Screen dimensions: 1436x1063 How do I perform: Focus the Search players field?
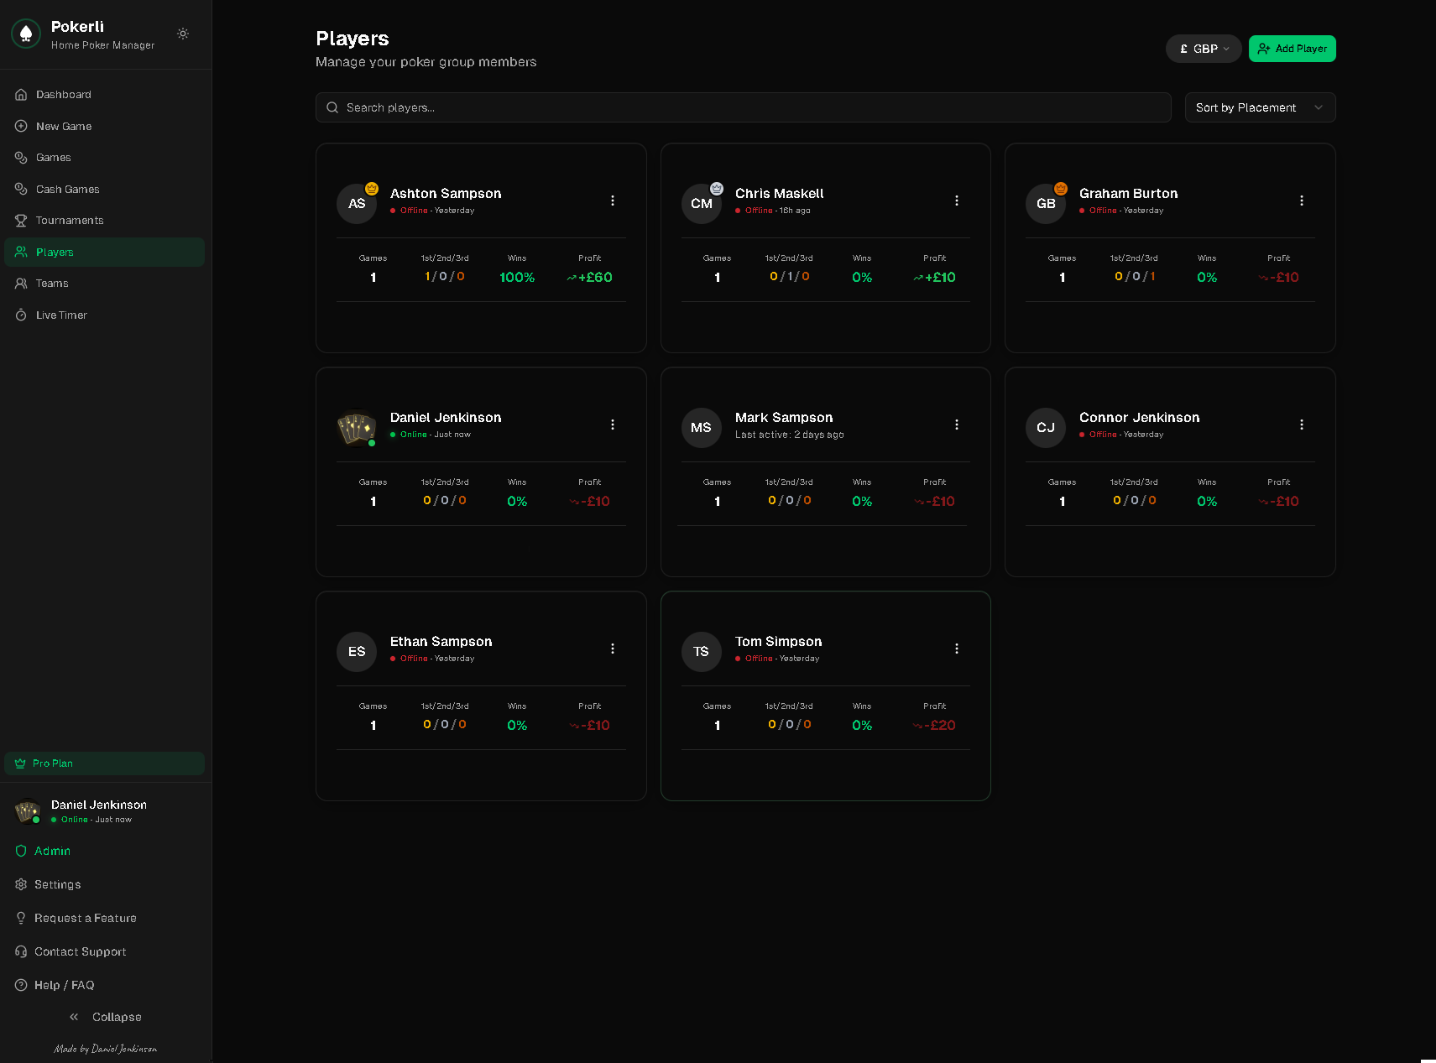(743, 107)
